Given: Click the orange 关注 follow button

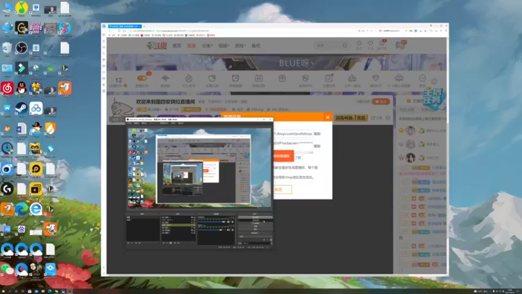Looking at the screenshot, I should pos(381,101).
